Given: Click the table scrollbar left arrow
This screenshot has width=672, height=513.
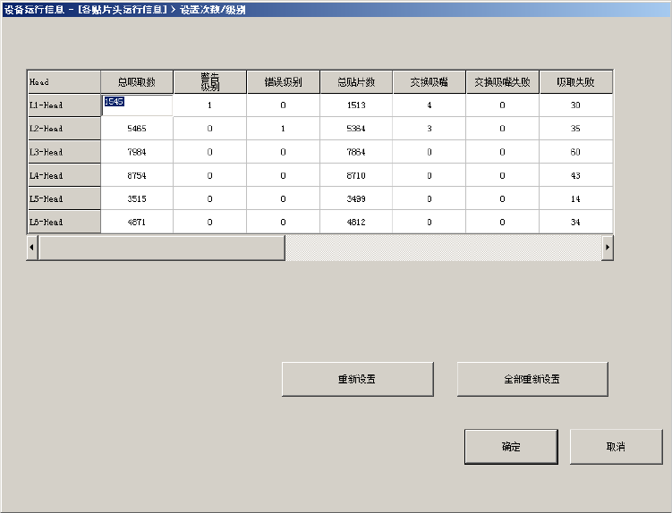Looking at the screenshot, I should [32, 247].
